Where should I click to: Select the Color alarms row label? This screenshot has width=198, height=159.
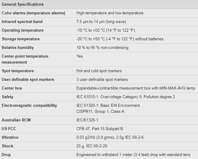(x=33, y=13)
